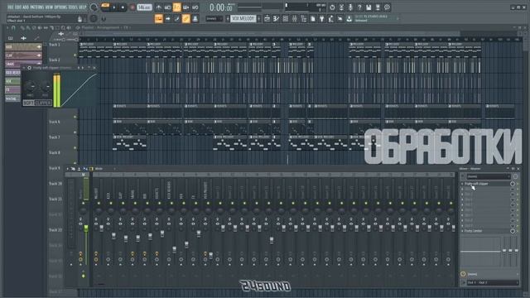Viewport: 530px width, 298px height.
Task: Toggle the playlist magnet snap icon
Action: coord(13,28)
